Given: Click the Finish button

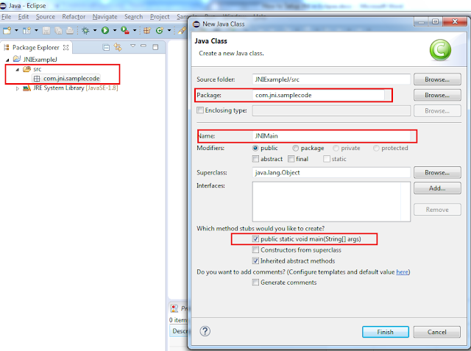Looking at the screenshot, I should click(386, 332).
